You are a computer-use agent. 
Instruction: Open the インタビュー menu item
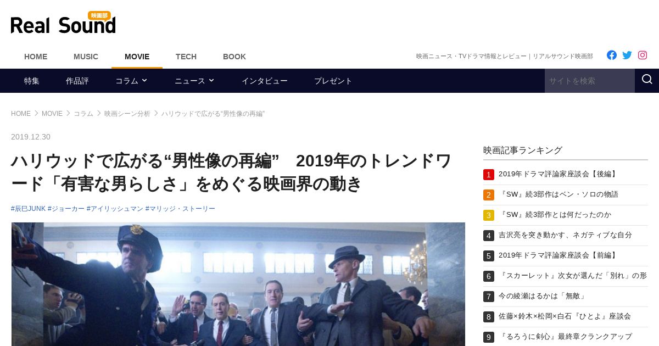(265, 81)
